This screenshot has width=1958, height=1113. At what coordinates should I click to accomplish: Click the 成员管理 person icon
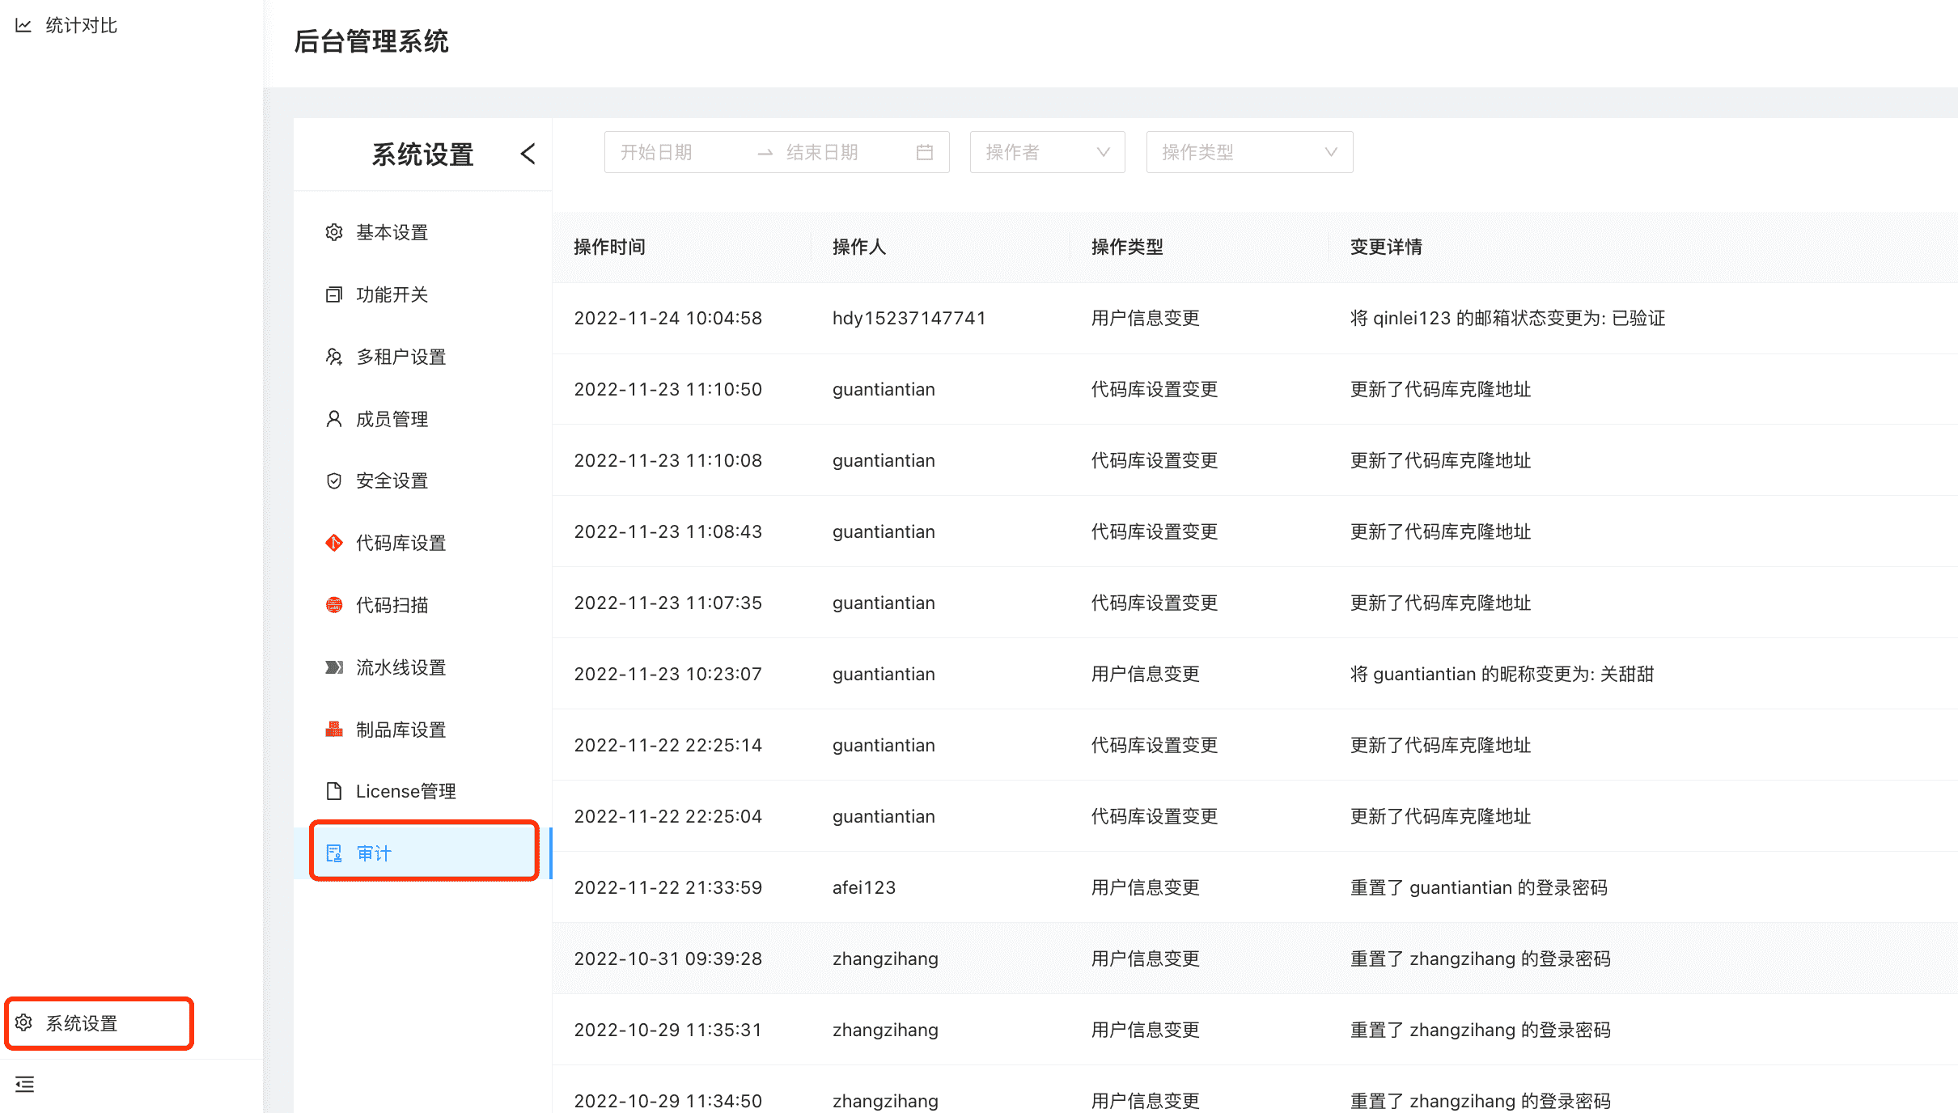(x=333, y=418)
